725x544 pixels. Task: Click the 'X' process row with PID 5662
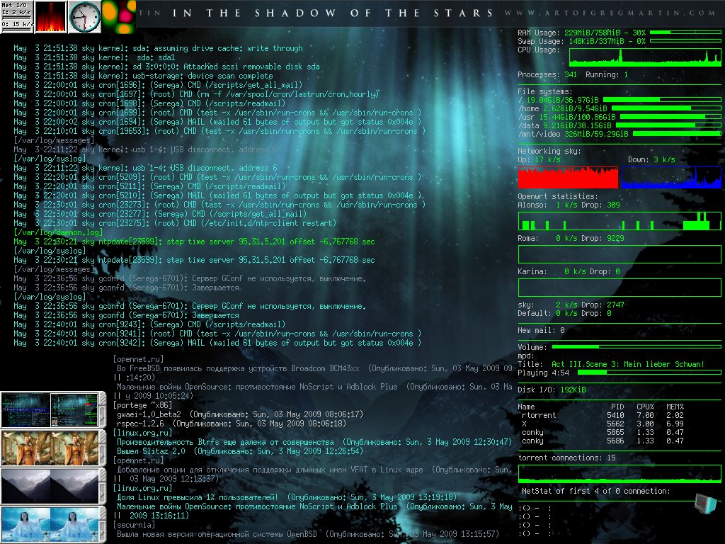pyautogui.click(x=603, y=424)
